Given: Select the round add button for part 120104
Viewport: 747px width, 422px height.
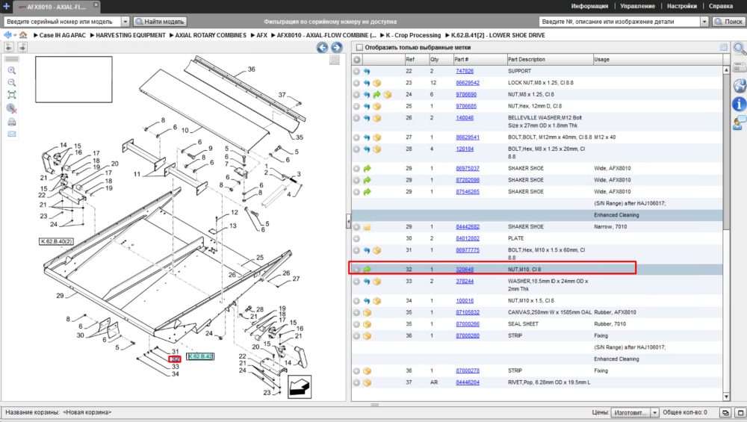Looking at the screenshot, I should click(x=356, y=149).
